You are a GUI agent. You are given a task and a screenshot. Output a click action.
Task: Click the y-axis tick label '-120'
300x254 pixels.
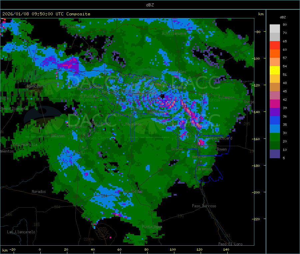click(257, 85)
